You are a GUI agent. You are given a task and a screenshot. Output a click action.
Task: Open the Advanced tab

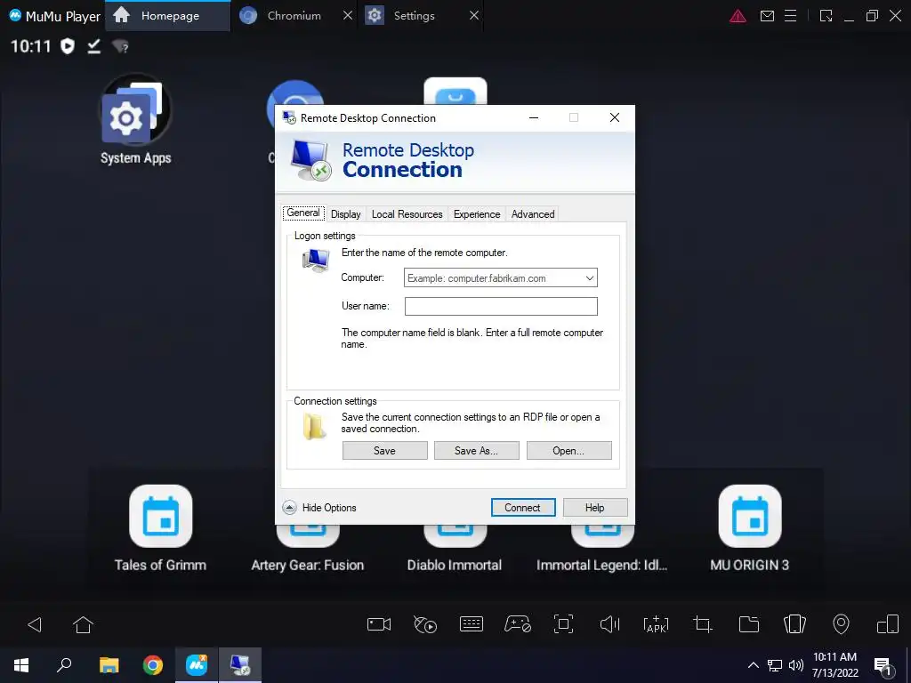click(533, 214)
